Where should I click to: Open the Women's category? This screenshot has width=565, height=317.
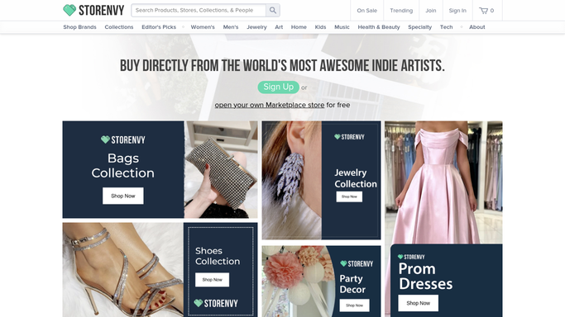pos(203,27)
